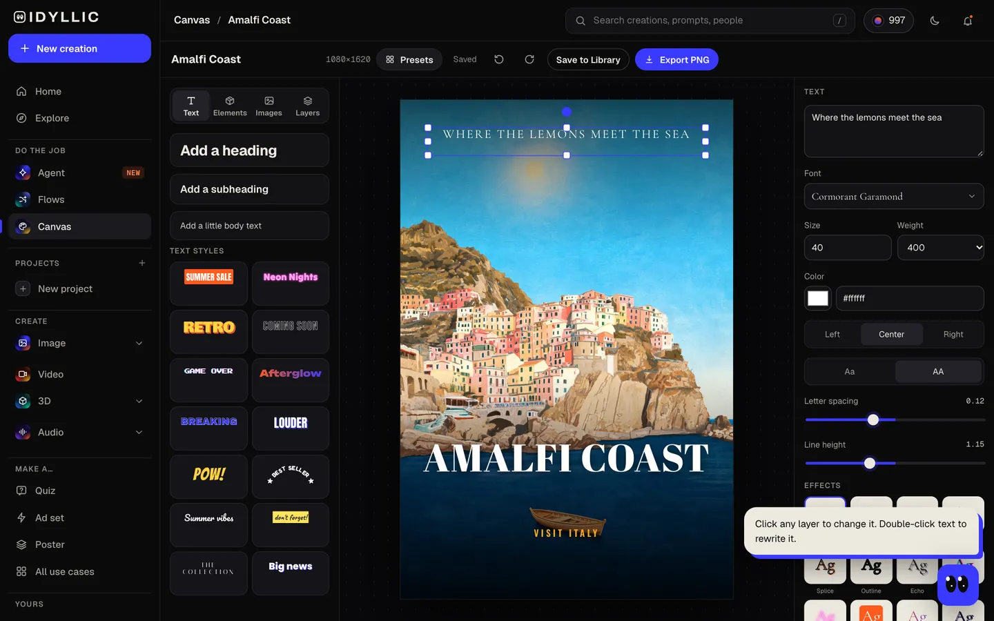
Task: Open the Images panel tab
Action: 269,106
